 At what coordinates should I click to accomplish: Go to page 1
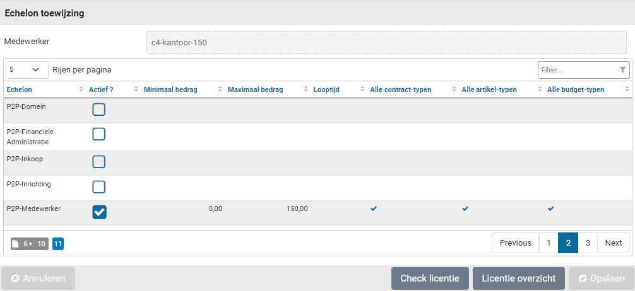coord(549,243)
